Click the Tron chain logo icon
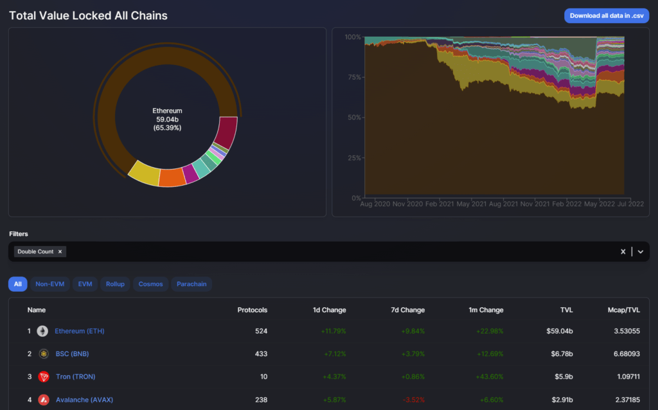 click(x=44, y=377)
